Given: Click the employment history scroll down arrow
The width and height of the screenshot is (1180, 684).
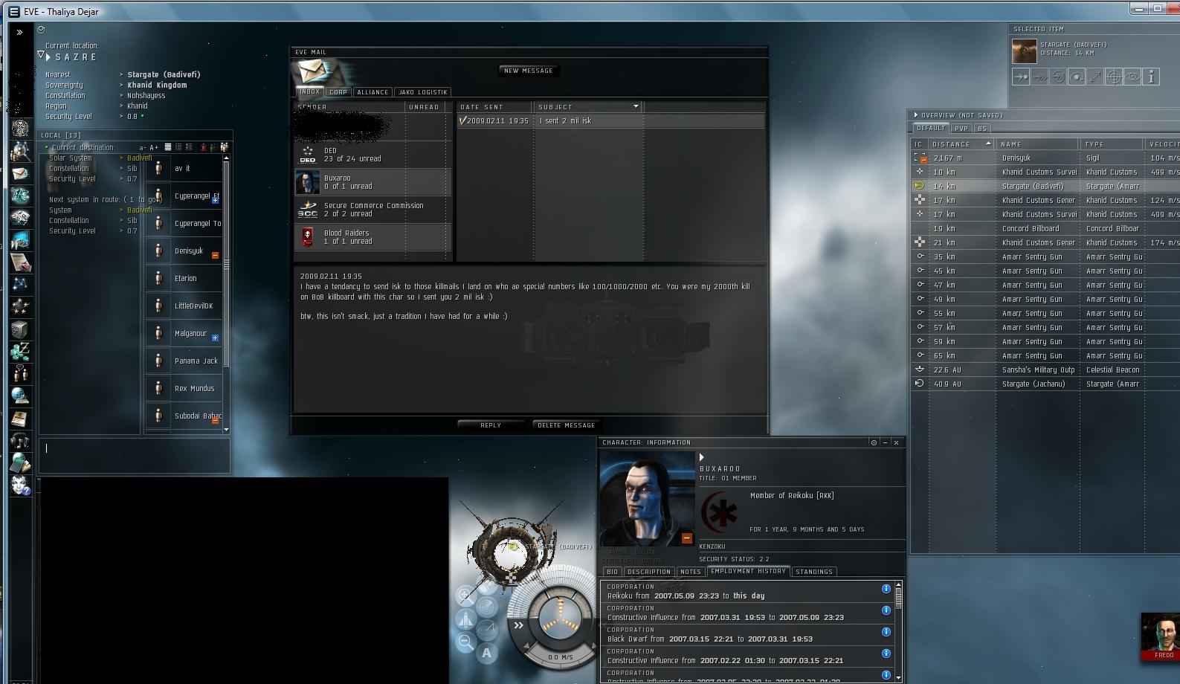Looking at the screenshot, I should (x=898, y=678).
